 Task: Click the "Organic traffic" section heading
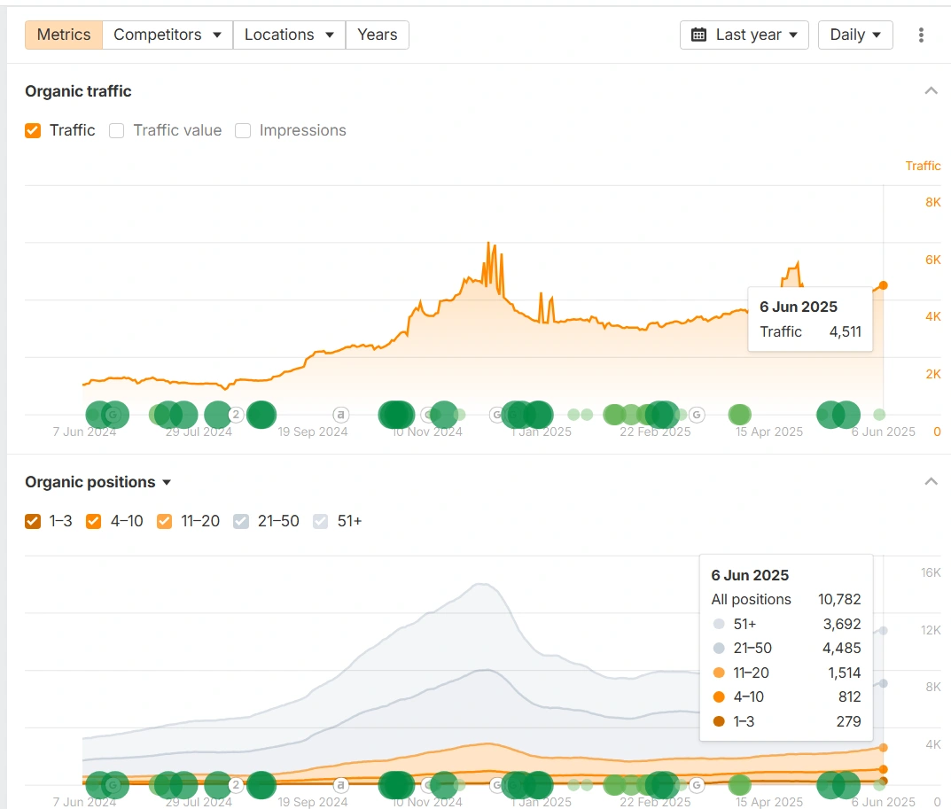(x=78, y=91)
